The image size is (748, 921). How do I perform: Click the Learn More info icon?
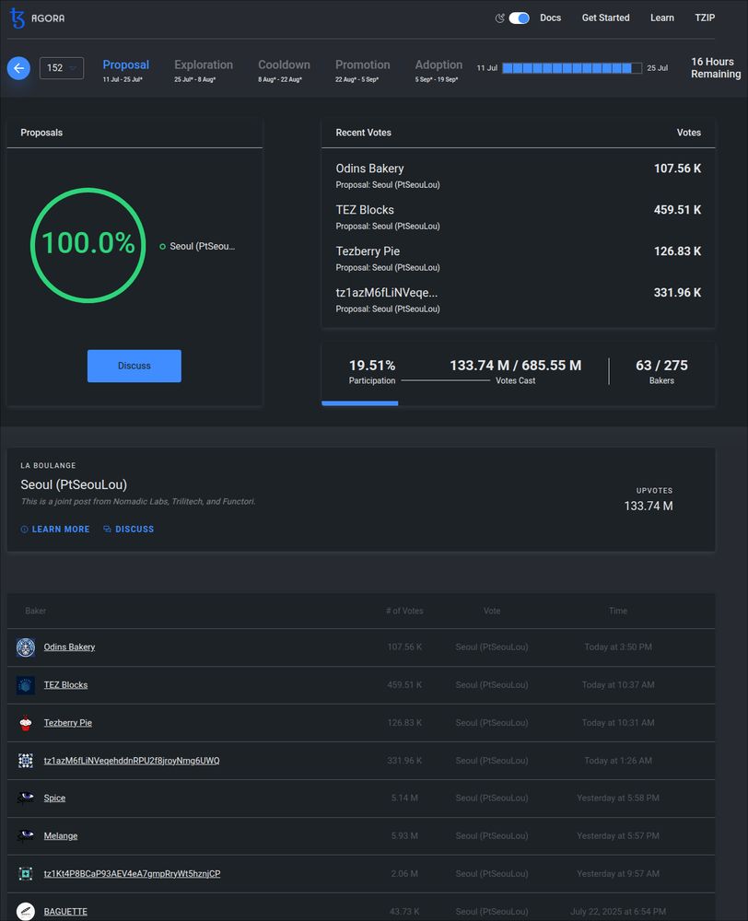[x=24, y=530]
